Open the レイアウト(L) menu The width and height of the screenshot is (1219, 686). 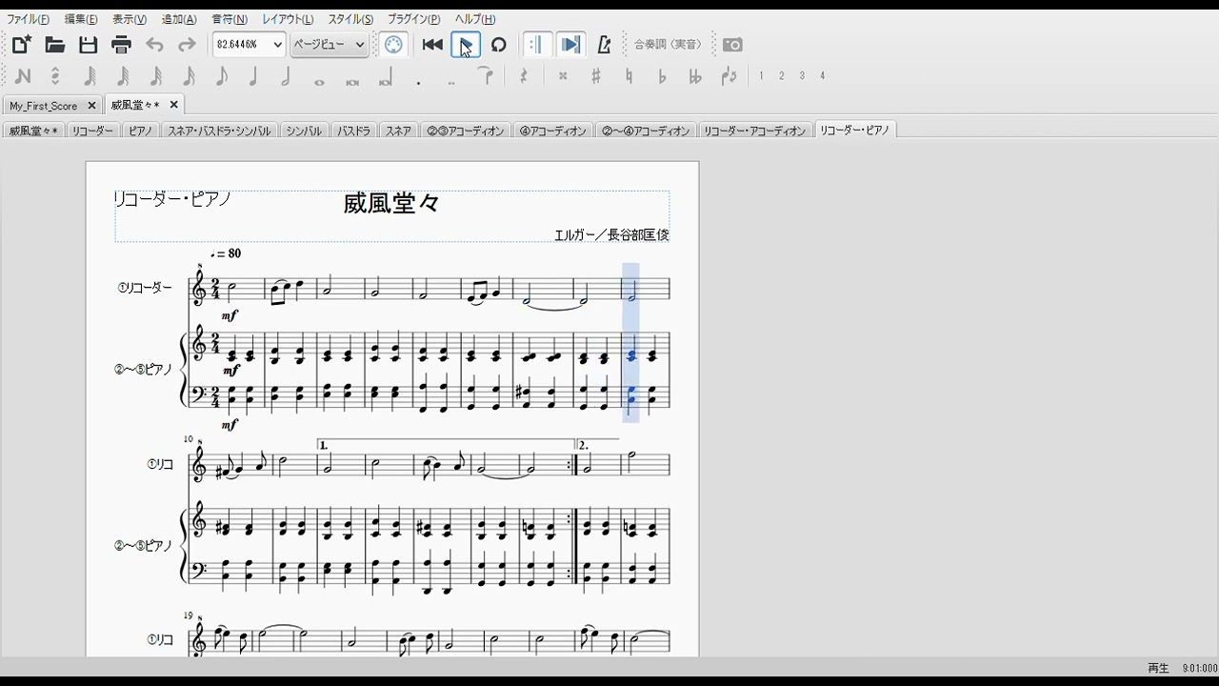pyautogui.click(x=288, y=19)
